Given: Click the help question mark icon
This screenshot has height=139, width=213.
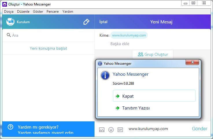Looking at the screenshot, I should tap(10, 127).
